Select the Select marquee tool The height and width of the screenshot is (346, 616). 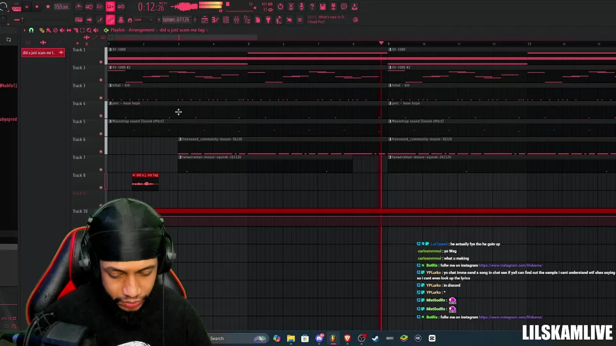(x=82, y=30)
